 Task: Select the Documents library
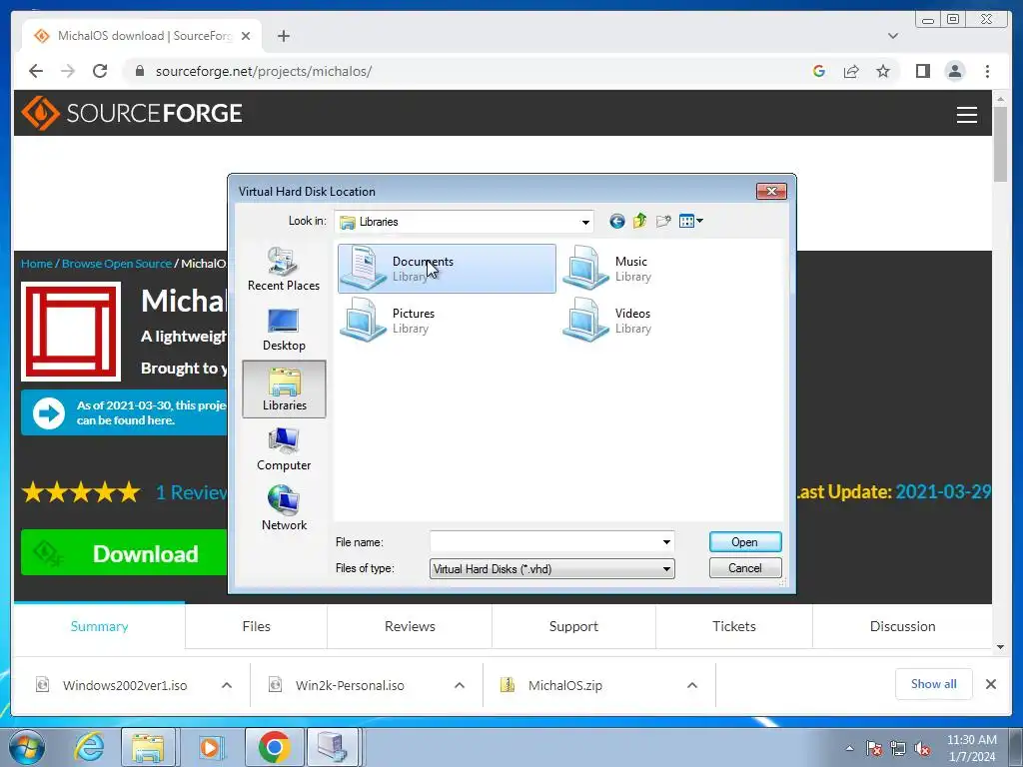[x=447, y=269]
